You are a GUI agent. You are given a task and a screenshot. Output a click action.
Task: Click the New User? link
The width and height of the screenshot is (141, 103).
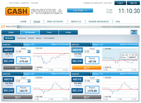point(108,3)
